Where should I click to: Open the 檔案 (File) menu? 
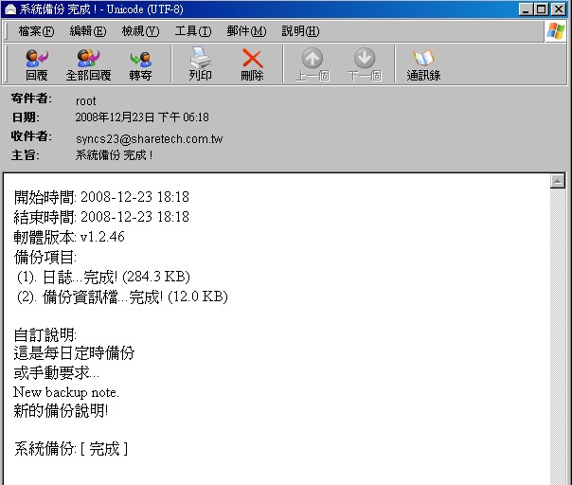tap(36, 31)
